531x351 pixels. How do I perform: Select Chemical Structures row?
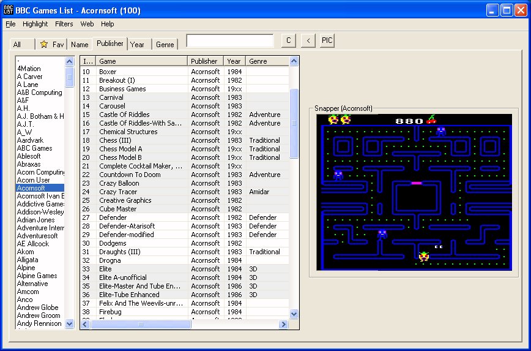[185, 132]
